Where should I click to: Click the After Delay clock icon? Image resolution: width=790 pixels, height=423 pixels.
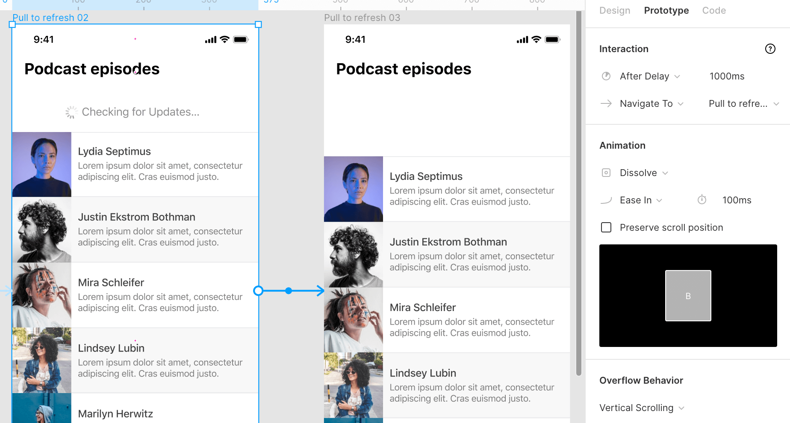(606, 76)
